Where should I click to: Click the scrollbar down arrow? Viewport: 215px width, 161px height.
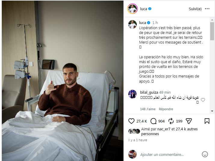click(212, 111)
